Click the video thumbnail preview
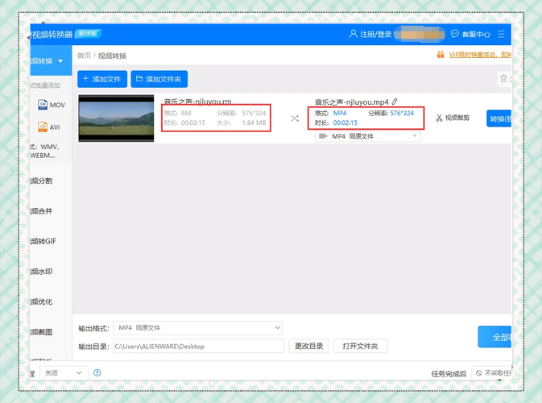 coord(116,118)
